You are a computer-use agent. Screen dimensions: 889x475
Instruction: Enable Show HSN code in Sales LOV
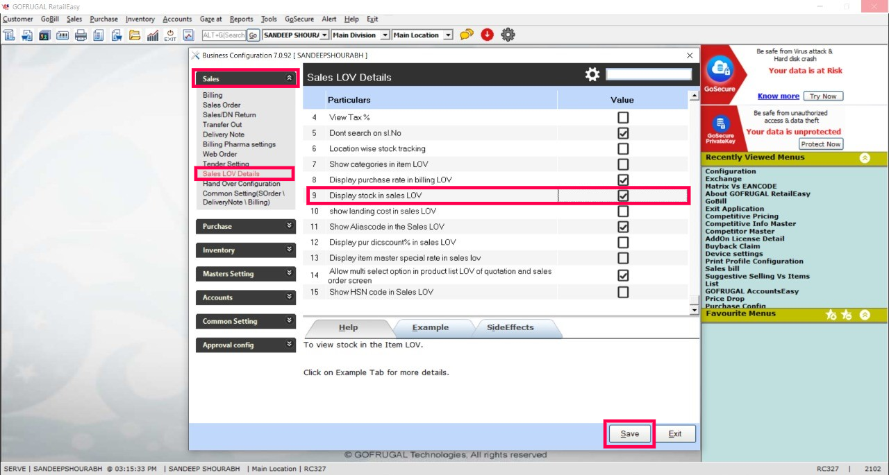click(623, 292)
